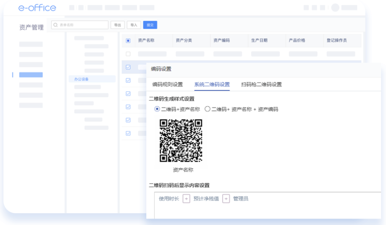Click the 资产分类 column header
Screen dimensions: 386x225
[x=184, y=40]
